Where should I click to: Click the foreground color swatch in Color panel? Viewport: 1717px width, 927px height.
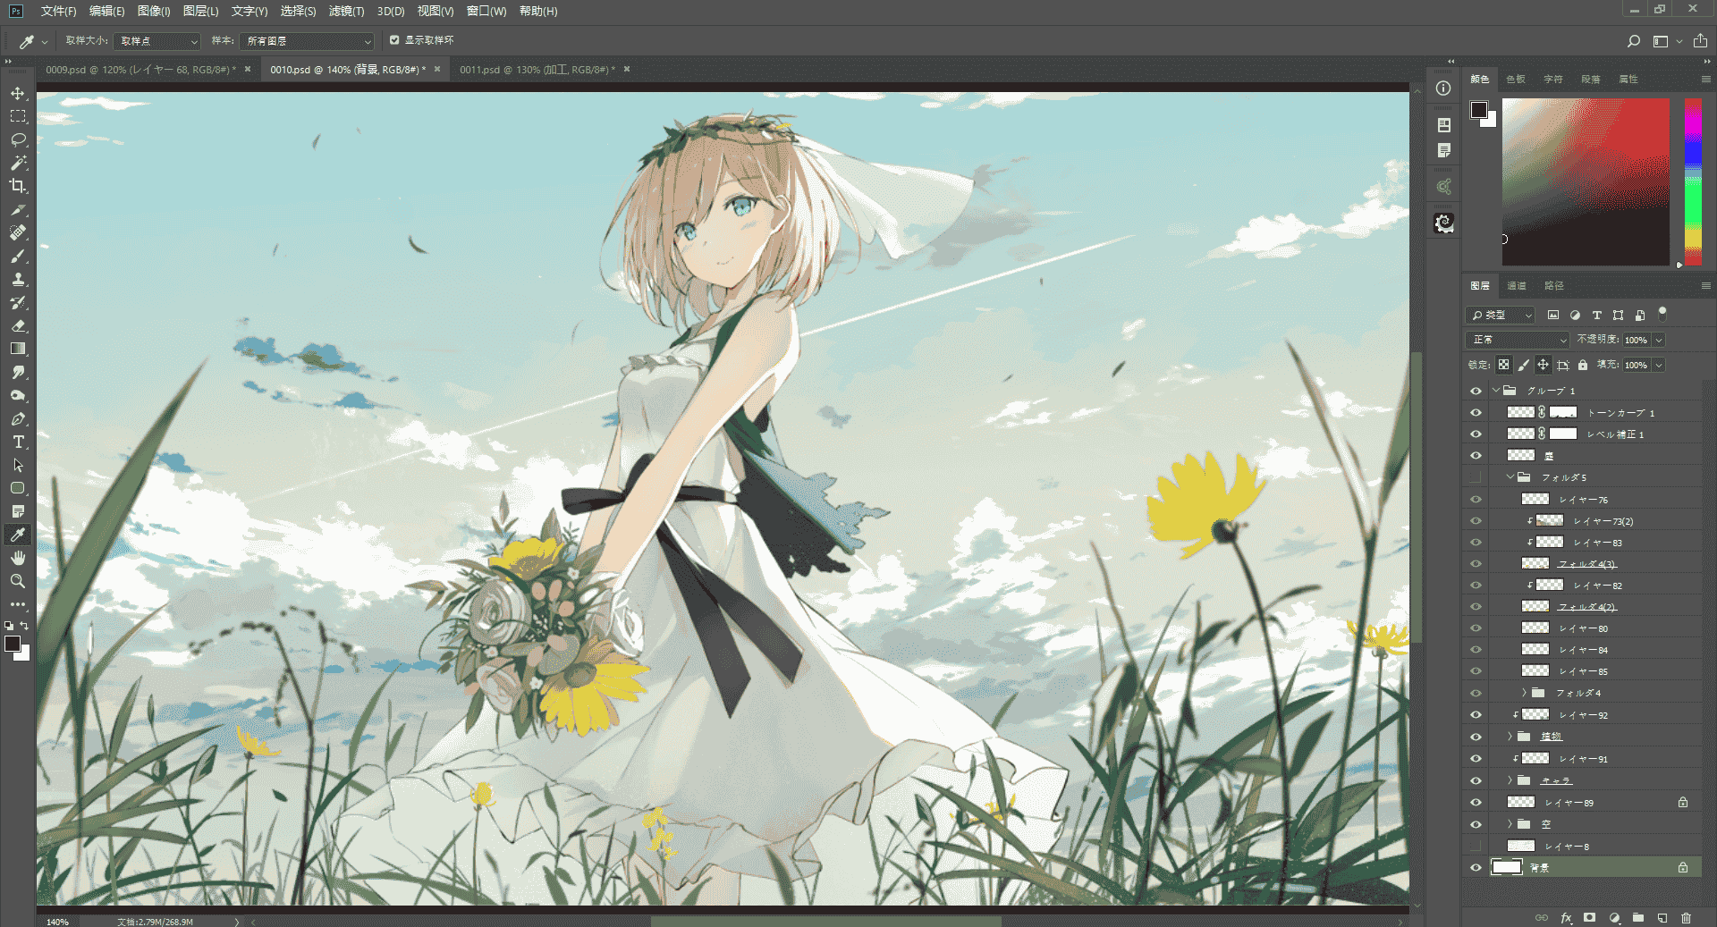[x=1479, y=110]
